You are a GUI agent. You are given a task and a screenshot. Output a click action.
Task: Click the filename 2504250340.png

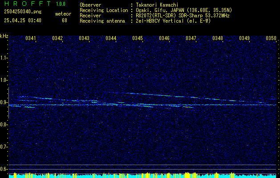[x=23, y=12]
